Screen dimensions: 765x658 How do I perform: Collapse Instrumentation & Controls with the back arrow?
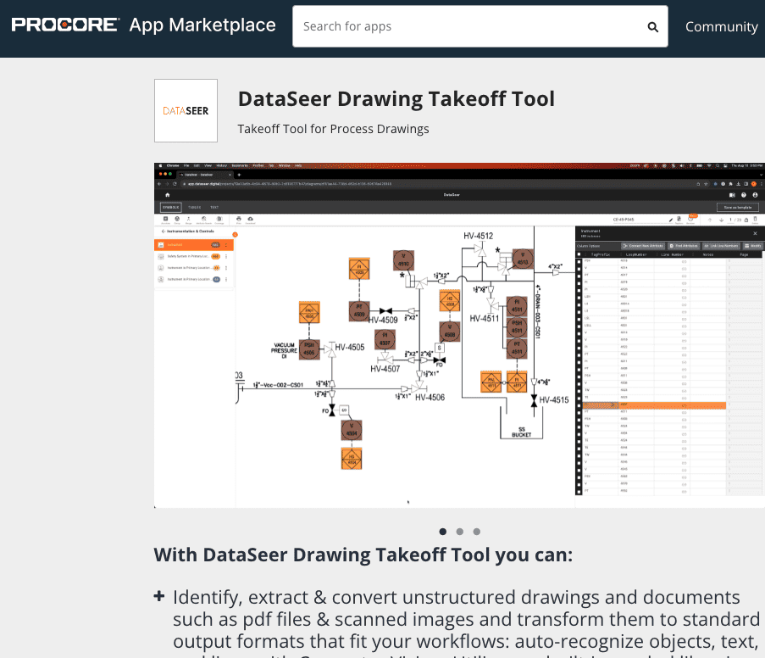tap(164, 231)
